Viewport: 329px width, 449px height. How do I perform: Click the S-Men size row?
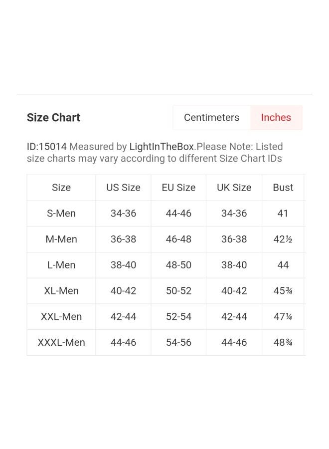(x=166, y=214)
